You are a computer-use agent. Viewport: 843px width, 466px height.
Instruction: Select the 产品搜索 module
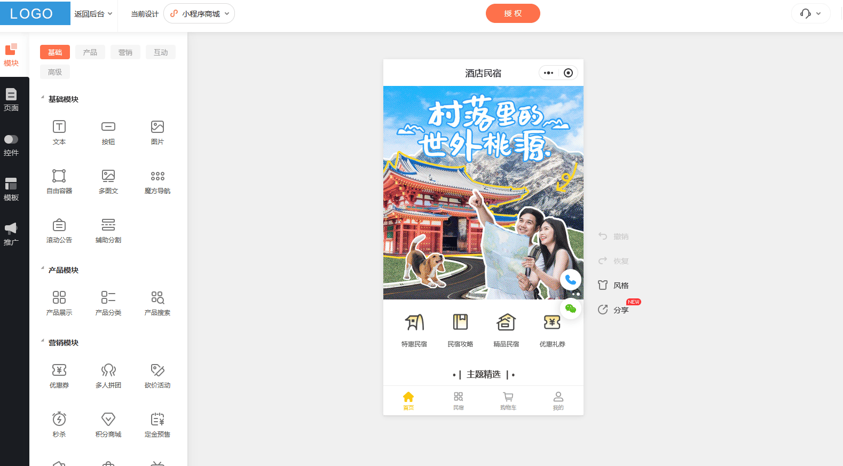pyautogui.click(x=157, y=304)
